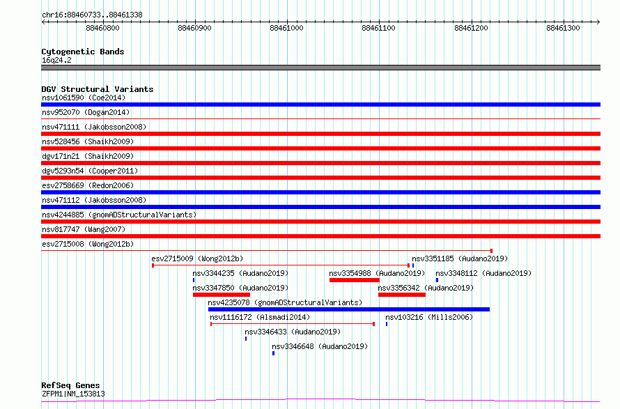Select the thin red line of esv2715008
Screen dimensions: 620x409
(x=267, y=251)
